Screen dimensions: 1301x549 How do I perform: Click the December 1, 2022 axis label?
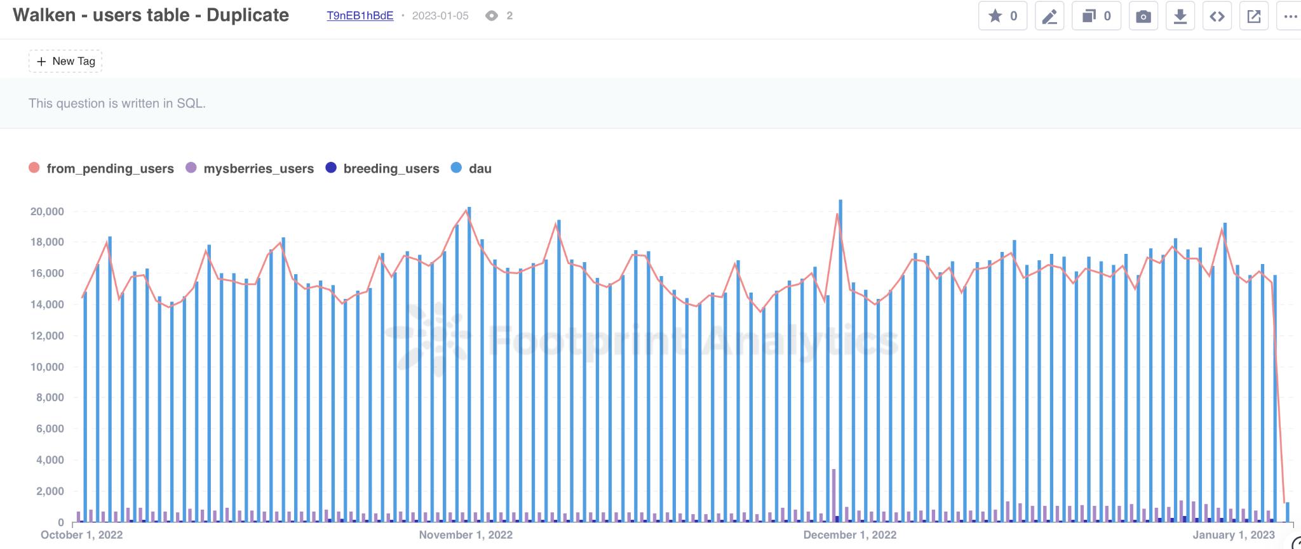849,534
